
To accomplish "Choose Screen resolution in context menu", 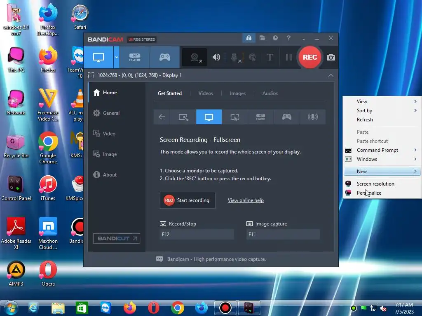I will point(382,184).
